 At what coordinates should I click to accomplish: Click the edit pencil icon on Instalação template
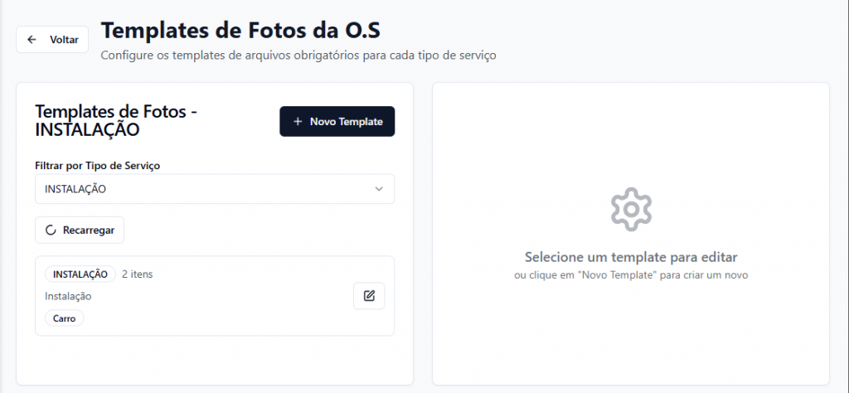coord(369,296)
